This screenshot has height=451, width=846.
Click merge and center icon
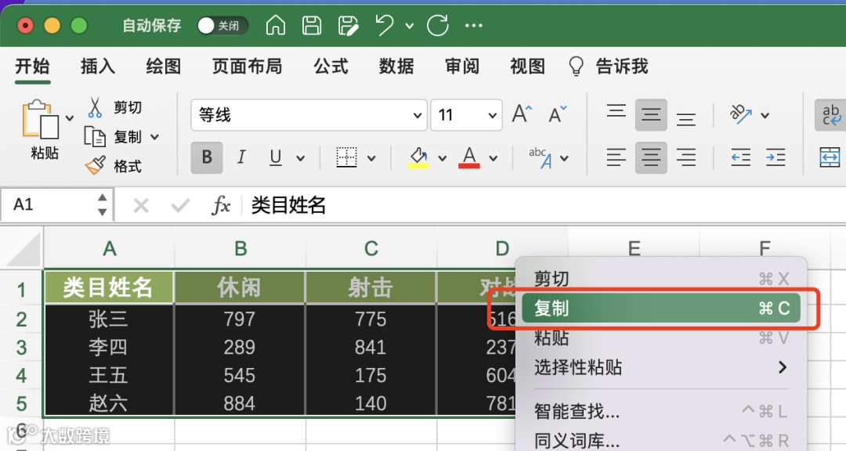830,157
